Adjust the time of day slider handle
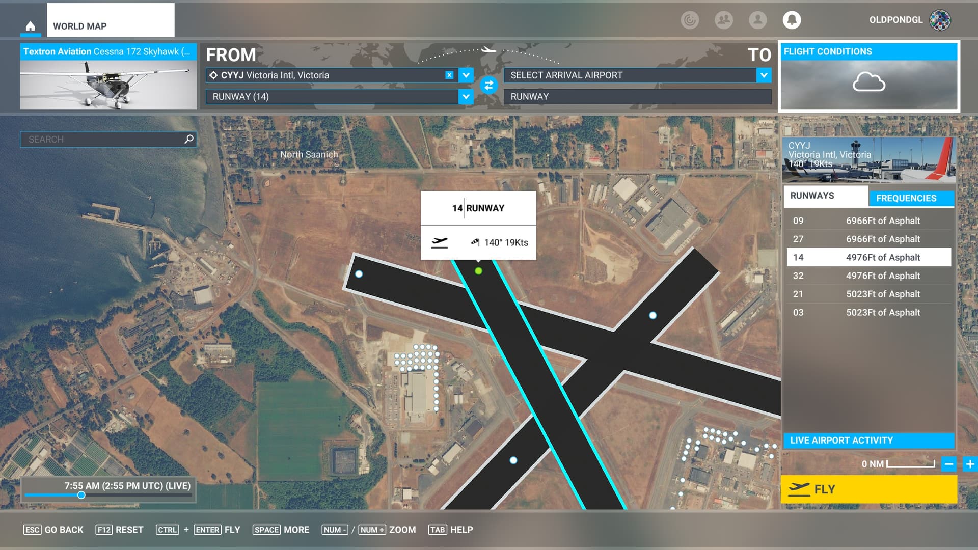The height and width of the screenshot is (550, 978). coord(81,495)
